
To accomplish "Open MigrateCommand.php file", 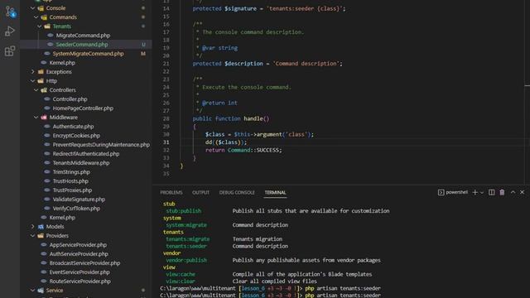I will click(x=83, y=35).
